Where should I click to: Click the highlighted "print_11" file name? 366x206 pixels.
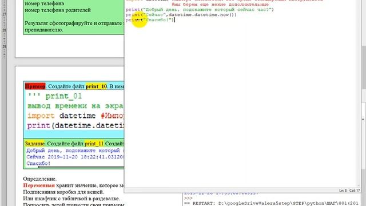(94, 144)
